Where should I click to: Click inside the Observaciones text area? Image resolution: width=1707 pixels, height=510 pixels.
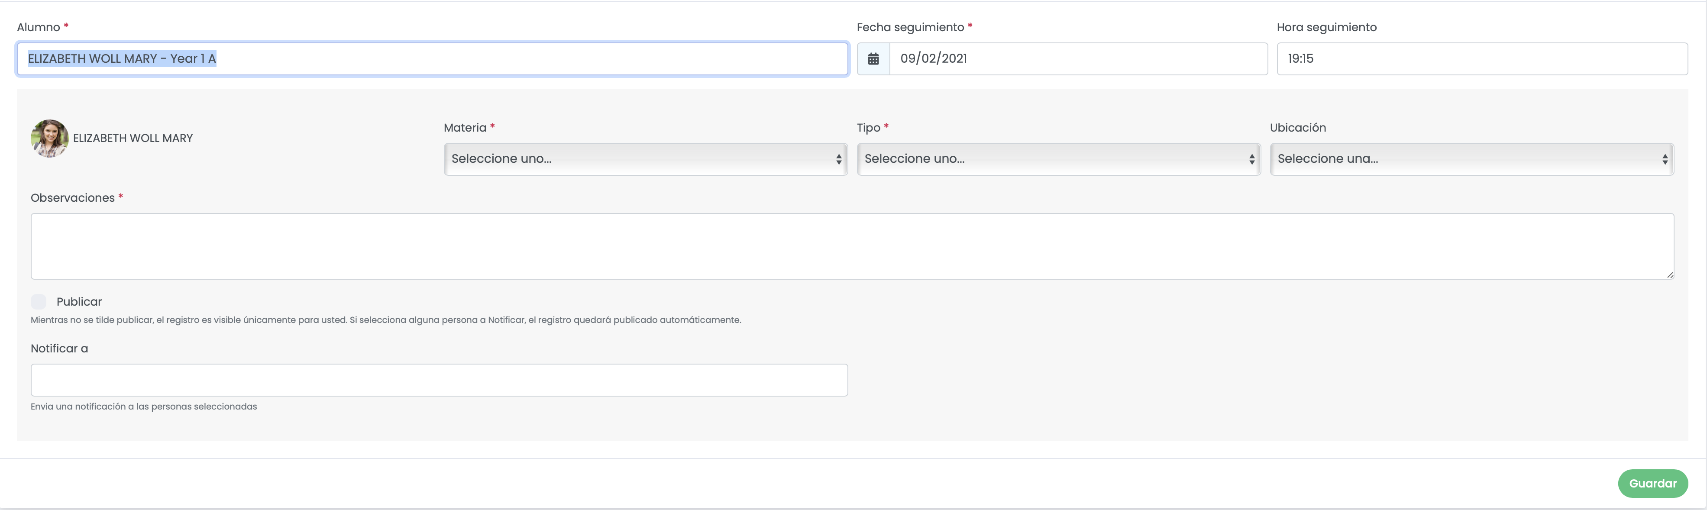click(851, 246)
